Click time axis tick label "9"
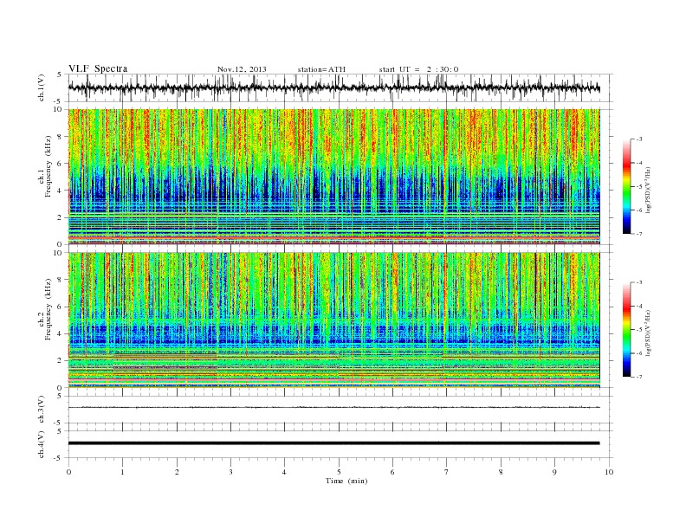Image resolution: width=686 pixels, height=530 pixels. [x=554, y=472]
